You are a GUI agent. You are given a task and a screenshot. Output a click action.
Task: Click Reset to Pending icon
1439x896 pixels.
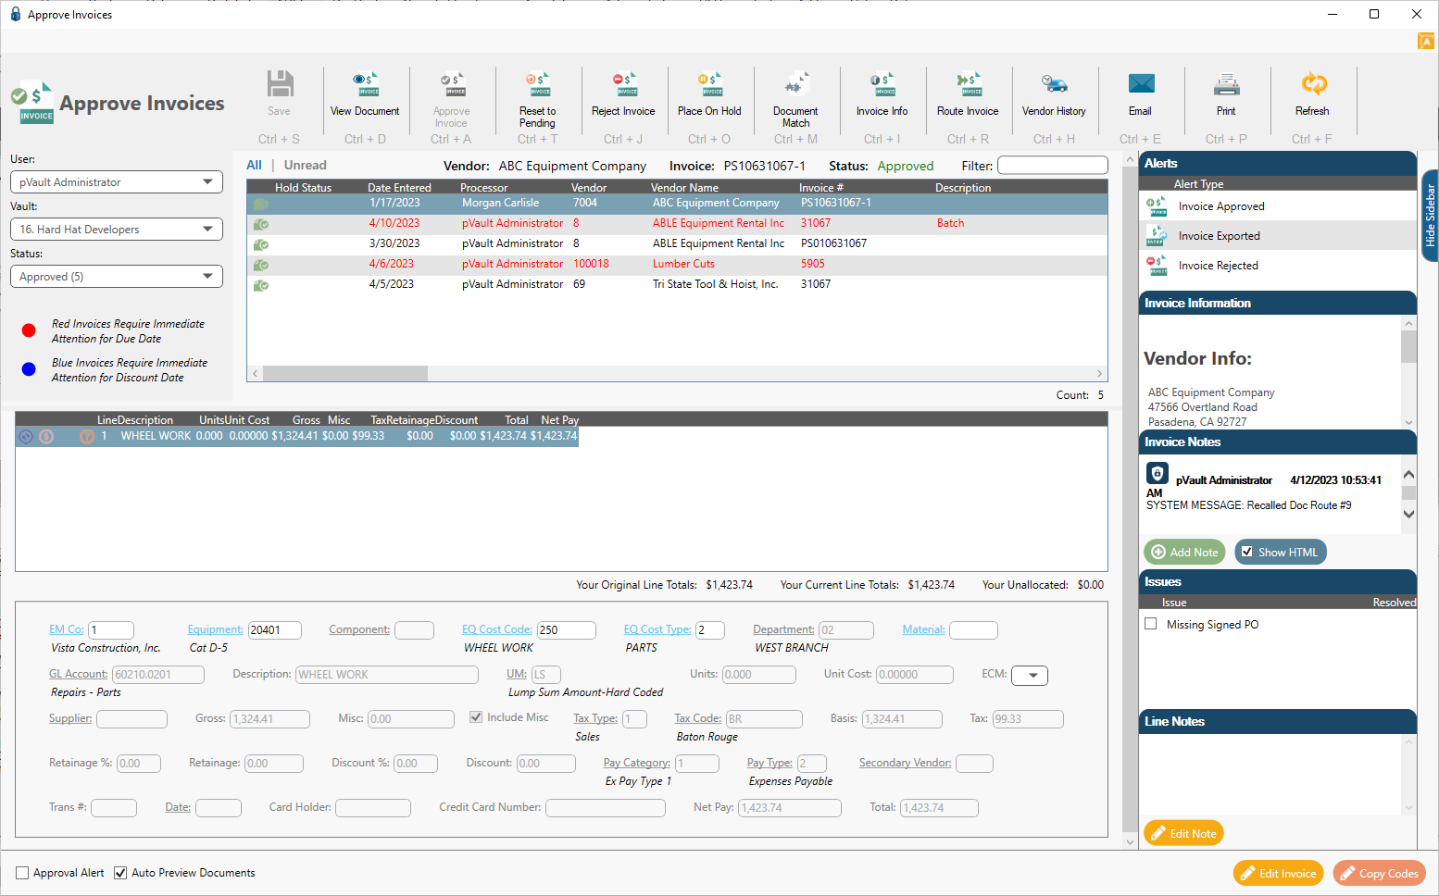pos(537,84)
